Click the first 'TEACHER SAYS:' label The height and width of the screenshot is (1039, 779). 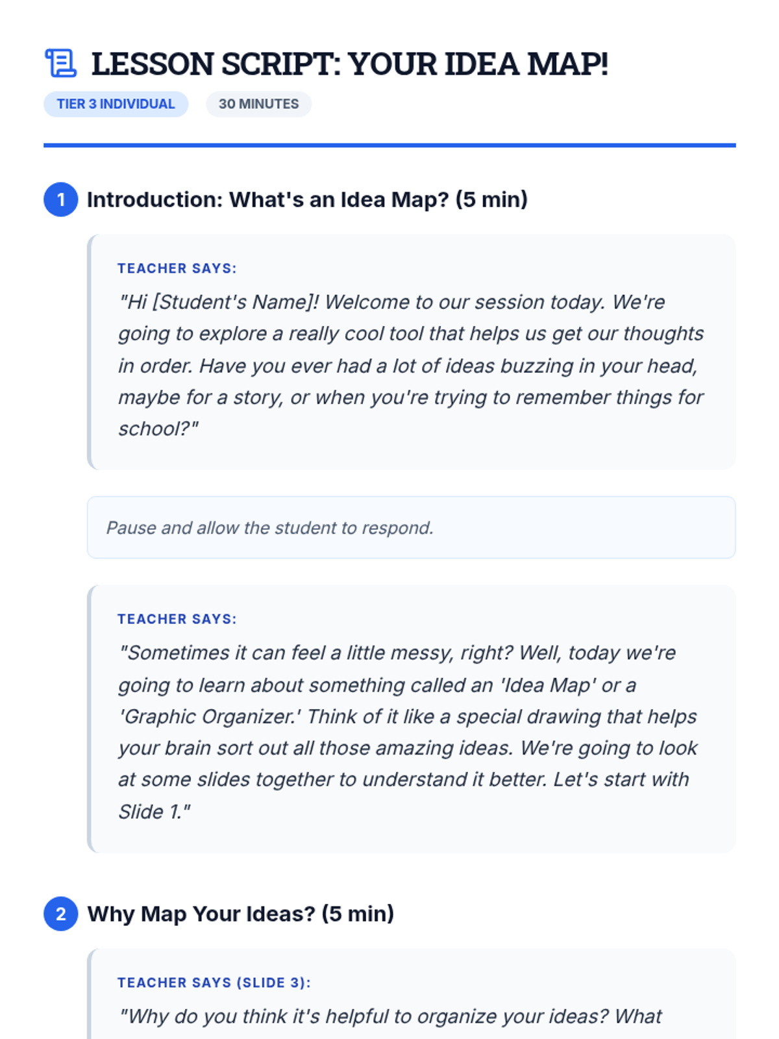click(177, 268)
